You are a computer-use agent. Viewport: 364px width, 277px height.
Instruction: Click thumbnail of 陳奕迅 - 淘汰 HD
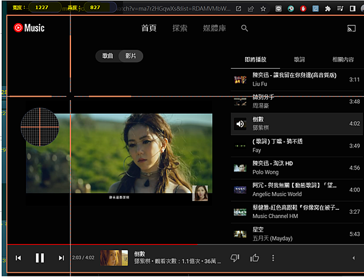pyautogui.click(x=240, y=168)
